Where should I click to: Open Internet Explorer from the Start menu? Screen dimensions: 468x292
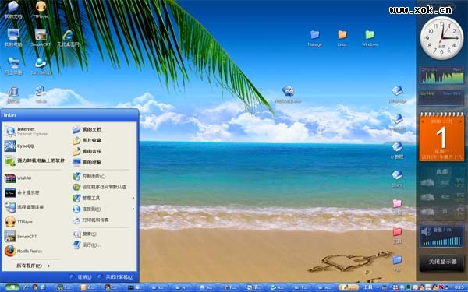click(27, 132)
